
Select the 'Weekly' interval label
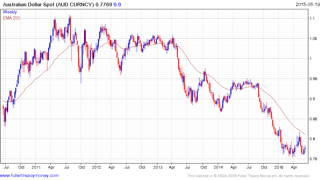10,12
